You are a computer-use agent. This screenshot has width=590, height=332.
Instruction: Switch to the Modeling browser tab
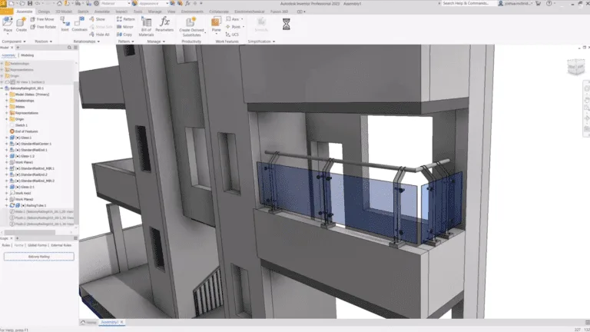(27, 55)
